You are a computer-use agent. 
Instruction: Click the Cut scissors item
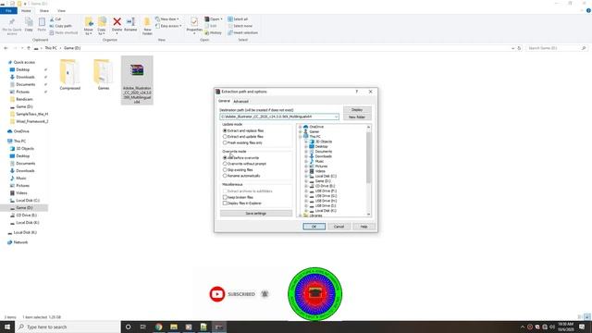tap(55, 18)
